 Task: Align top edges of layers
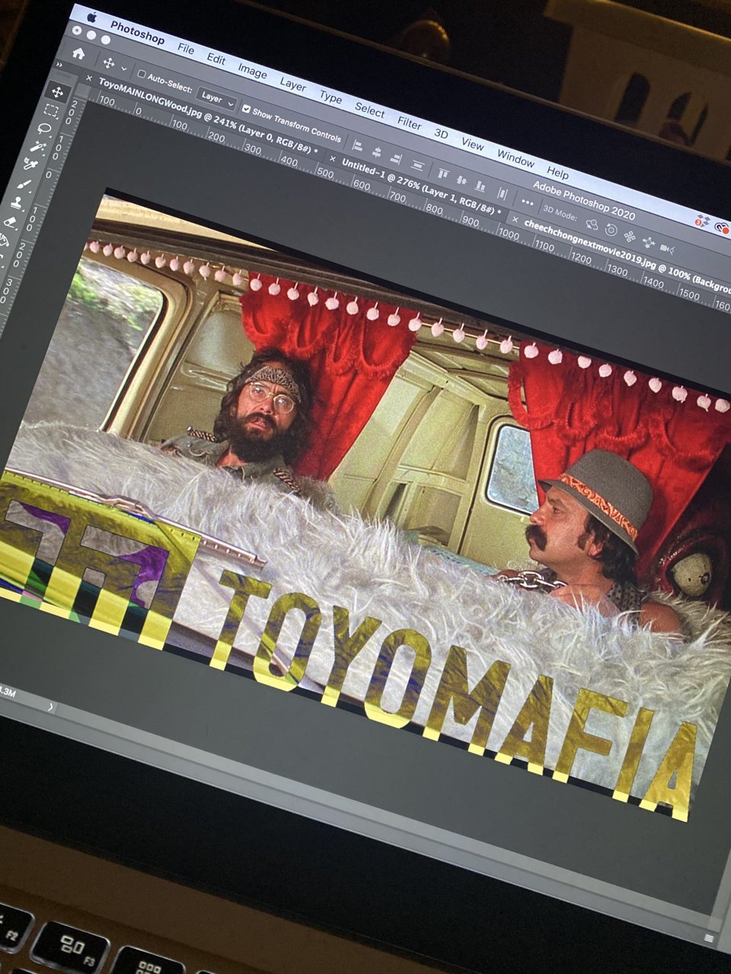coord(442,173)
